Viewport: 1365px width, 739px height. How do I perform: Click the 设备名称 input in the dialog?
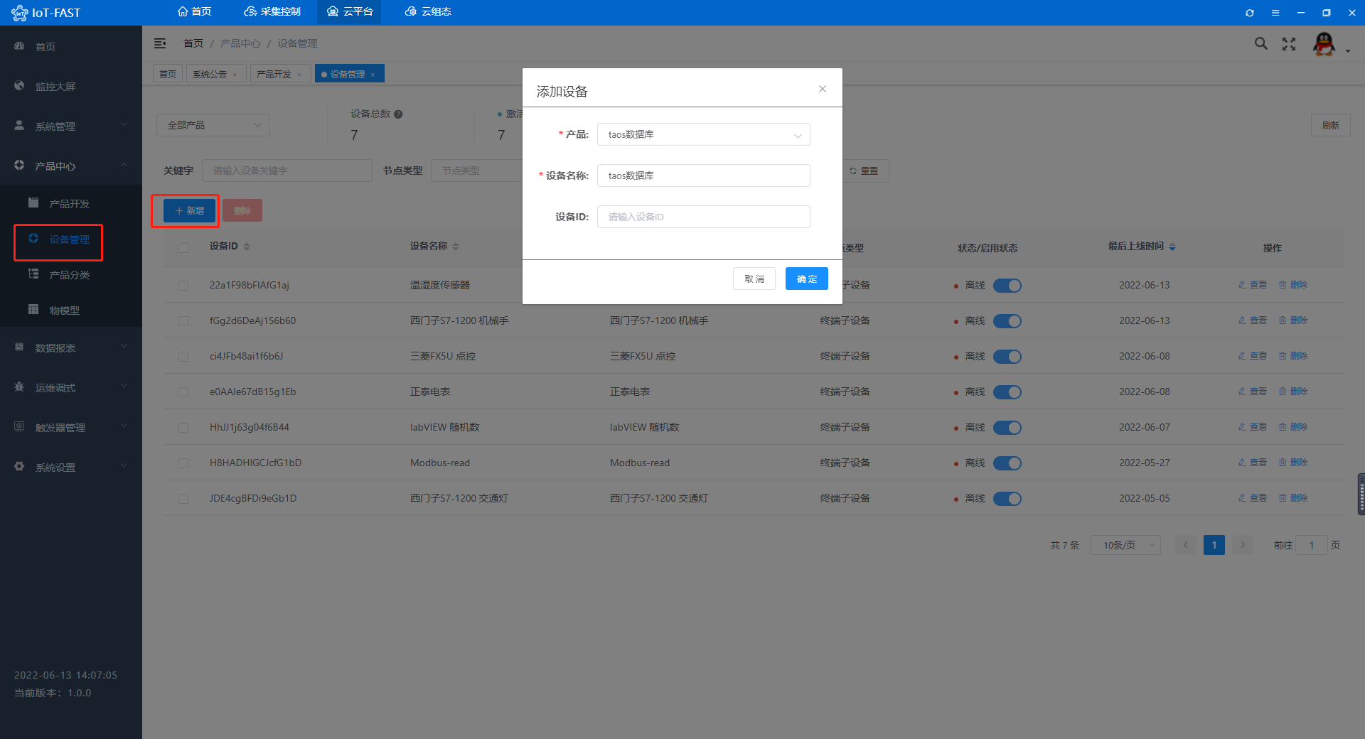[703, 176]
